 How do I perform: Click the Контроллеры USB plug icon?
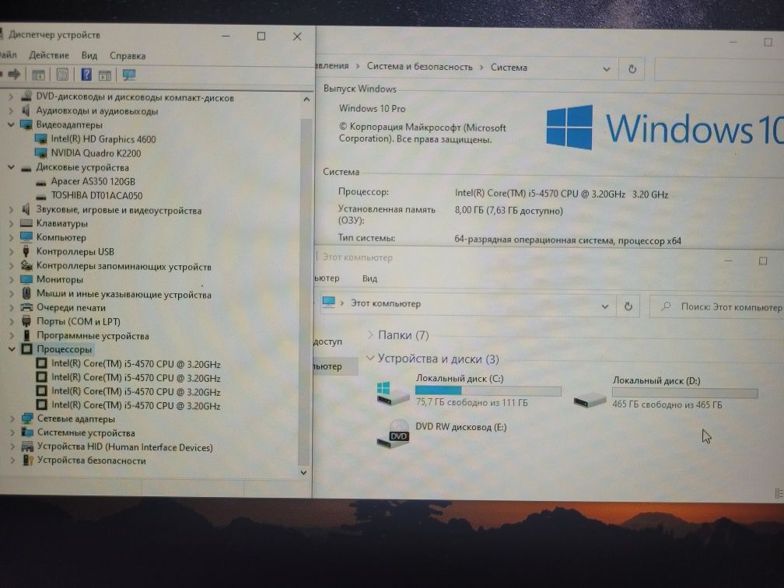pyautogui.click(x=26, y=251)
